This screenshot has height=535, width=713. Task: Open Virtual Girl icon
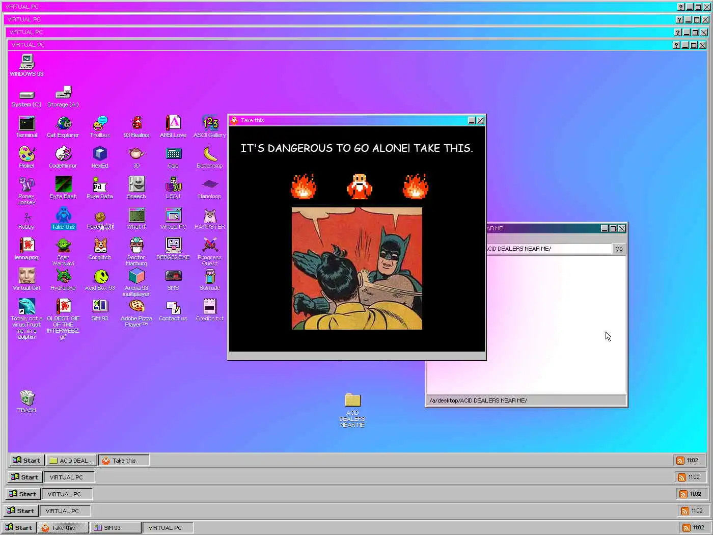[26, 280]
